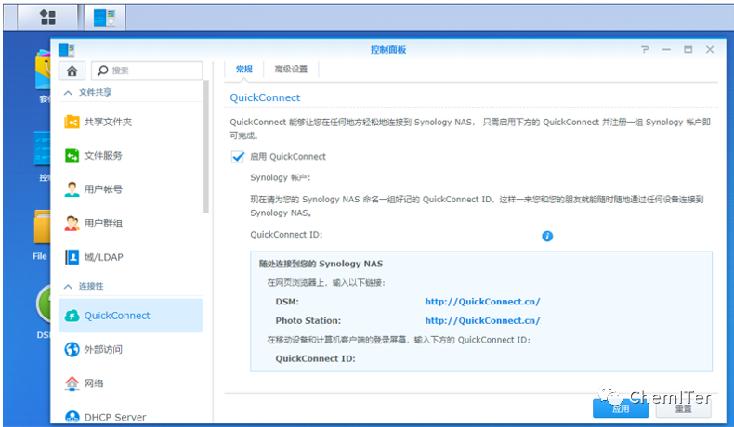Click the Synology 帐户 label
Screen dimensions: 734x427
tap(281, 177)
